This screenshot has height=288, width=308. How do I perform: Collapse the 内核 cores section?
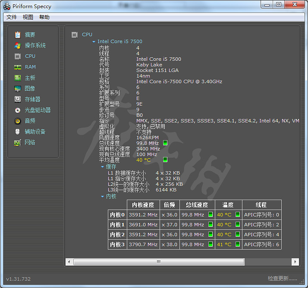click(103, 197)
